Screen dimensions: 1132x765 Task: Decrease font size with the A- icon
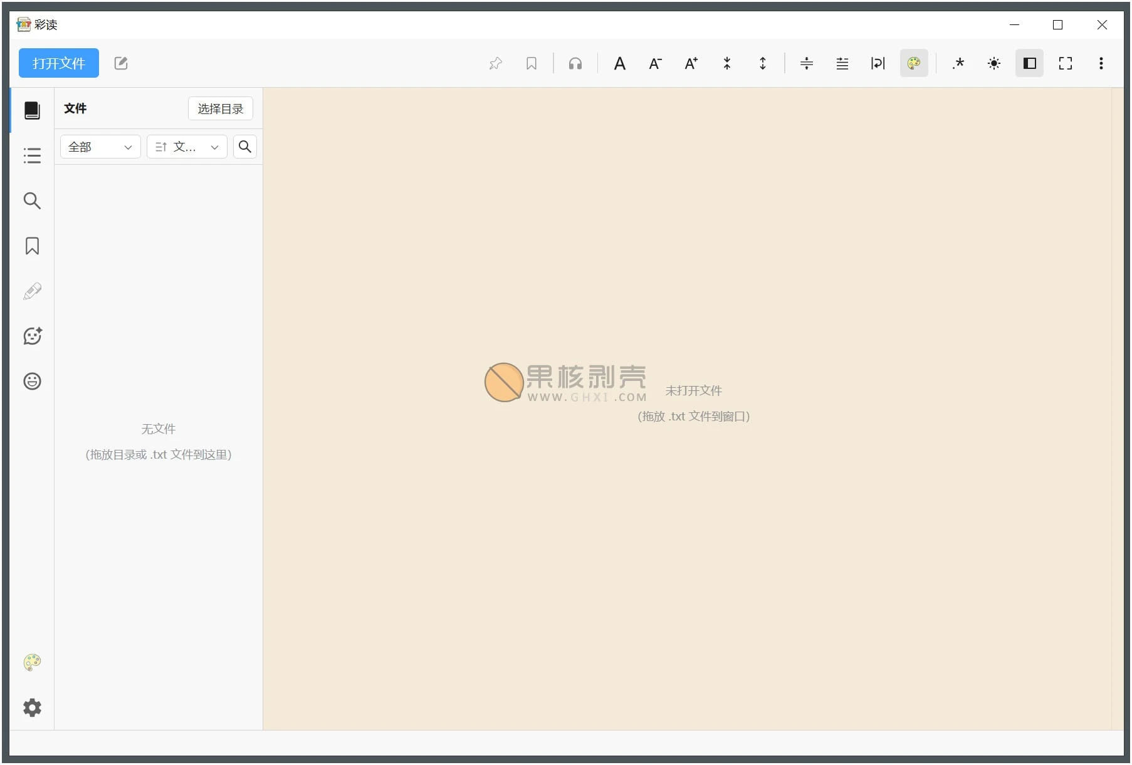pyautogui.click(x=656, y=63)
